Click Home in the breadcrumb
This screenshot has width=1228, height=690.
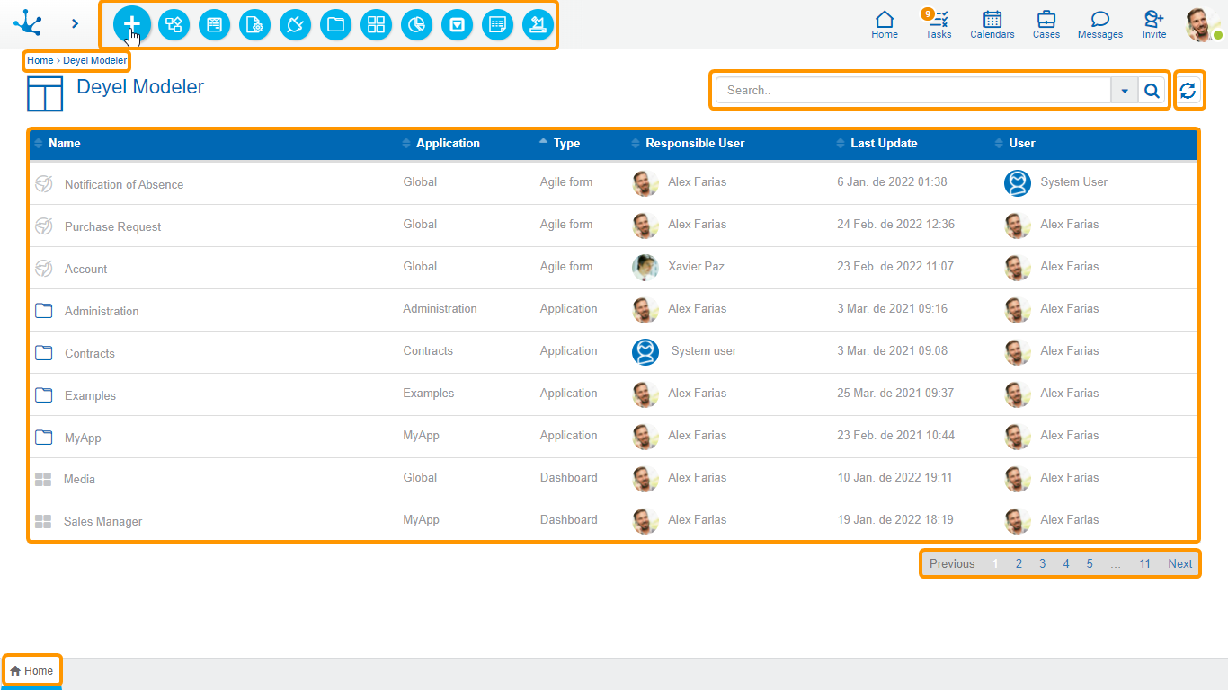[x=40, y=61]
